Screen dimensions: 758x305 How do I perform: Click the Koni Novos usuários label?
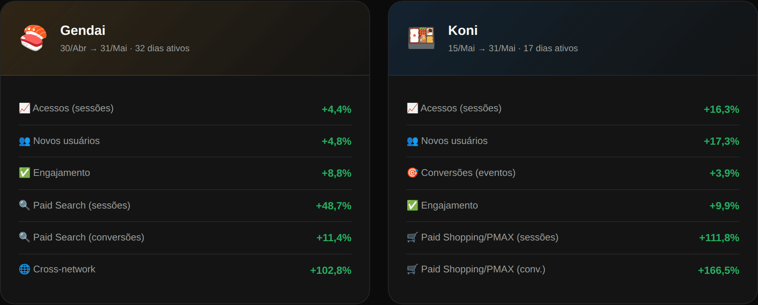click(x=454, y=141)
